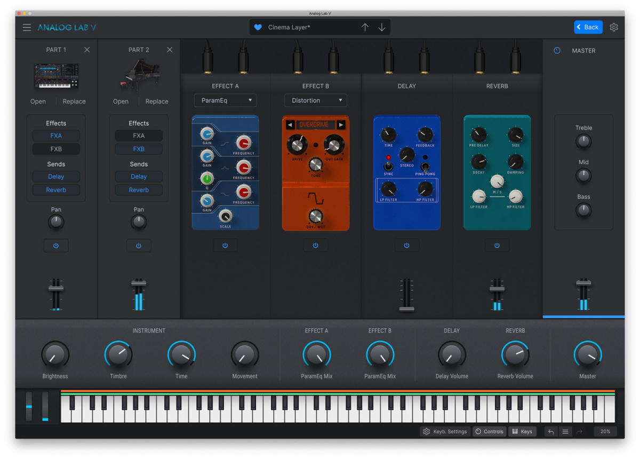
Task: Switch to FXB for Part 1
Action: pos(56,148)
